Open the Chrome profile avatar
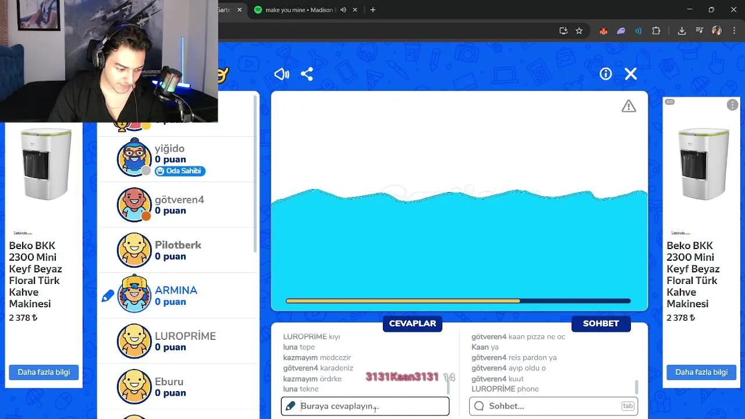This screenshot has width=745, height=419. [x=716, y=31]
